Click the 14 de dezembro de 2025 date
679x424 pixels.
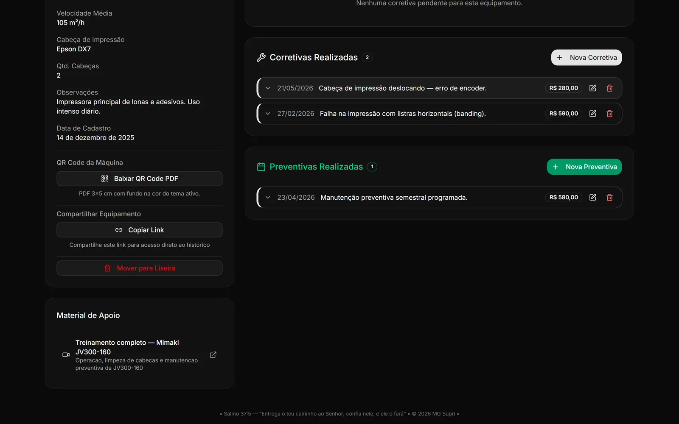(x=95, y=138)
